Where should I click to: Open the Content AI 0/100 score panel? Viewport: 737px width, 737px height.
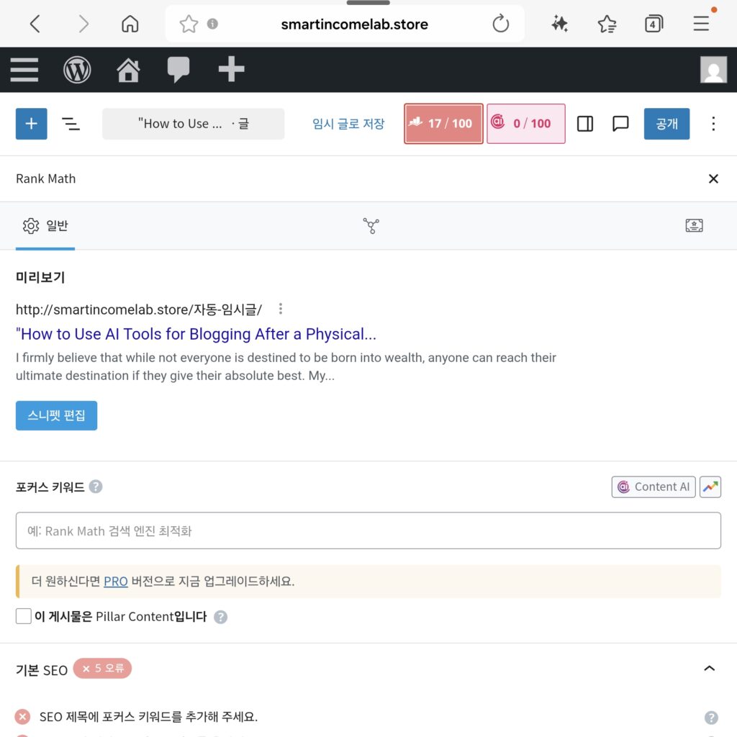pyautogui.click(x=525, y=123)
